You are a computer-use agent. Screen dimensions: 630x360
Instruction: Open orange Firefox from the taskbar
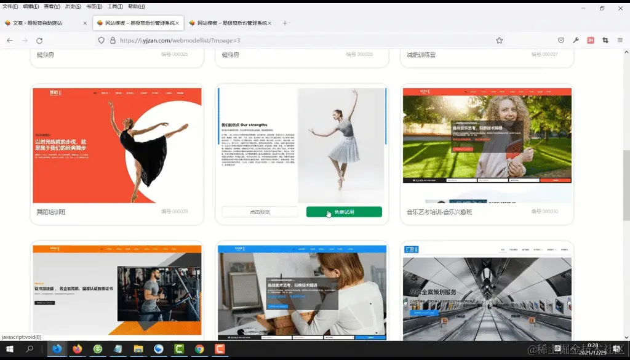point(78,349)
